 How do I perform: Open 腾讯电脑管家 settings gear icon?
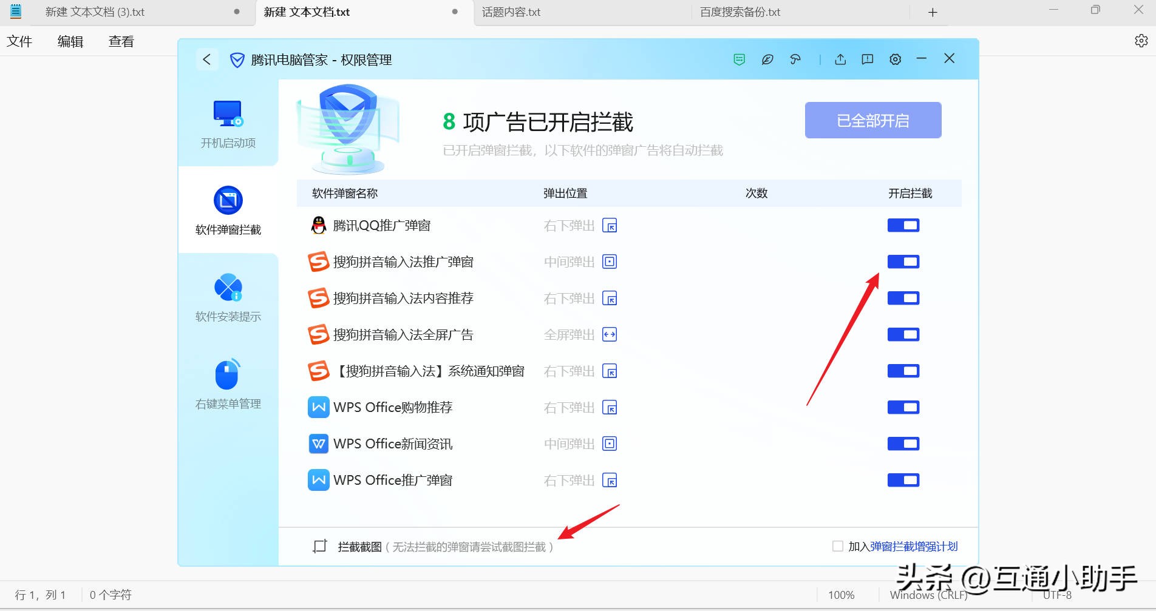895,59
